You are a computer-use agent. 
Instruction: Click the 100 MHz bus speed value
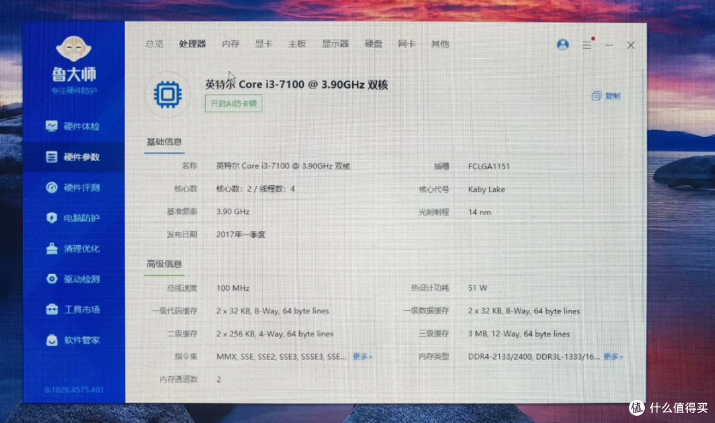pyautogui.click(x=233, y=288)
